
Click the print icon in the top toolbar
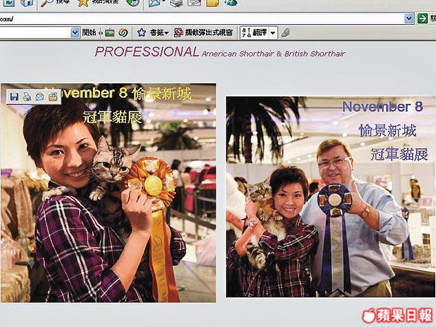(x=176, y=3)
